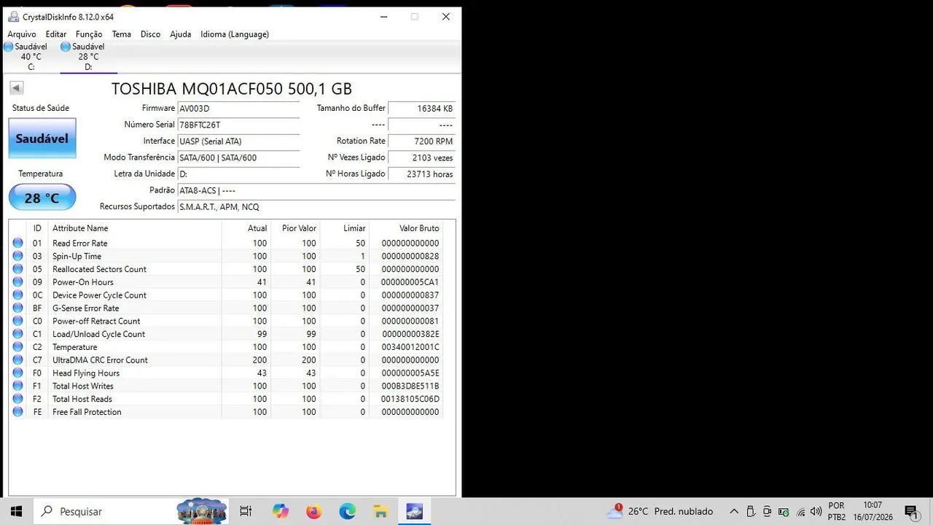933x525 pixels.
Task: Click the power-on count 2103 vezes
Action: 422,157
